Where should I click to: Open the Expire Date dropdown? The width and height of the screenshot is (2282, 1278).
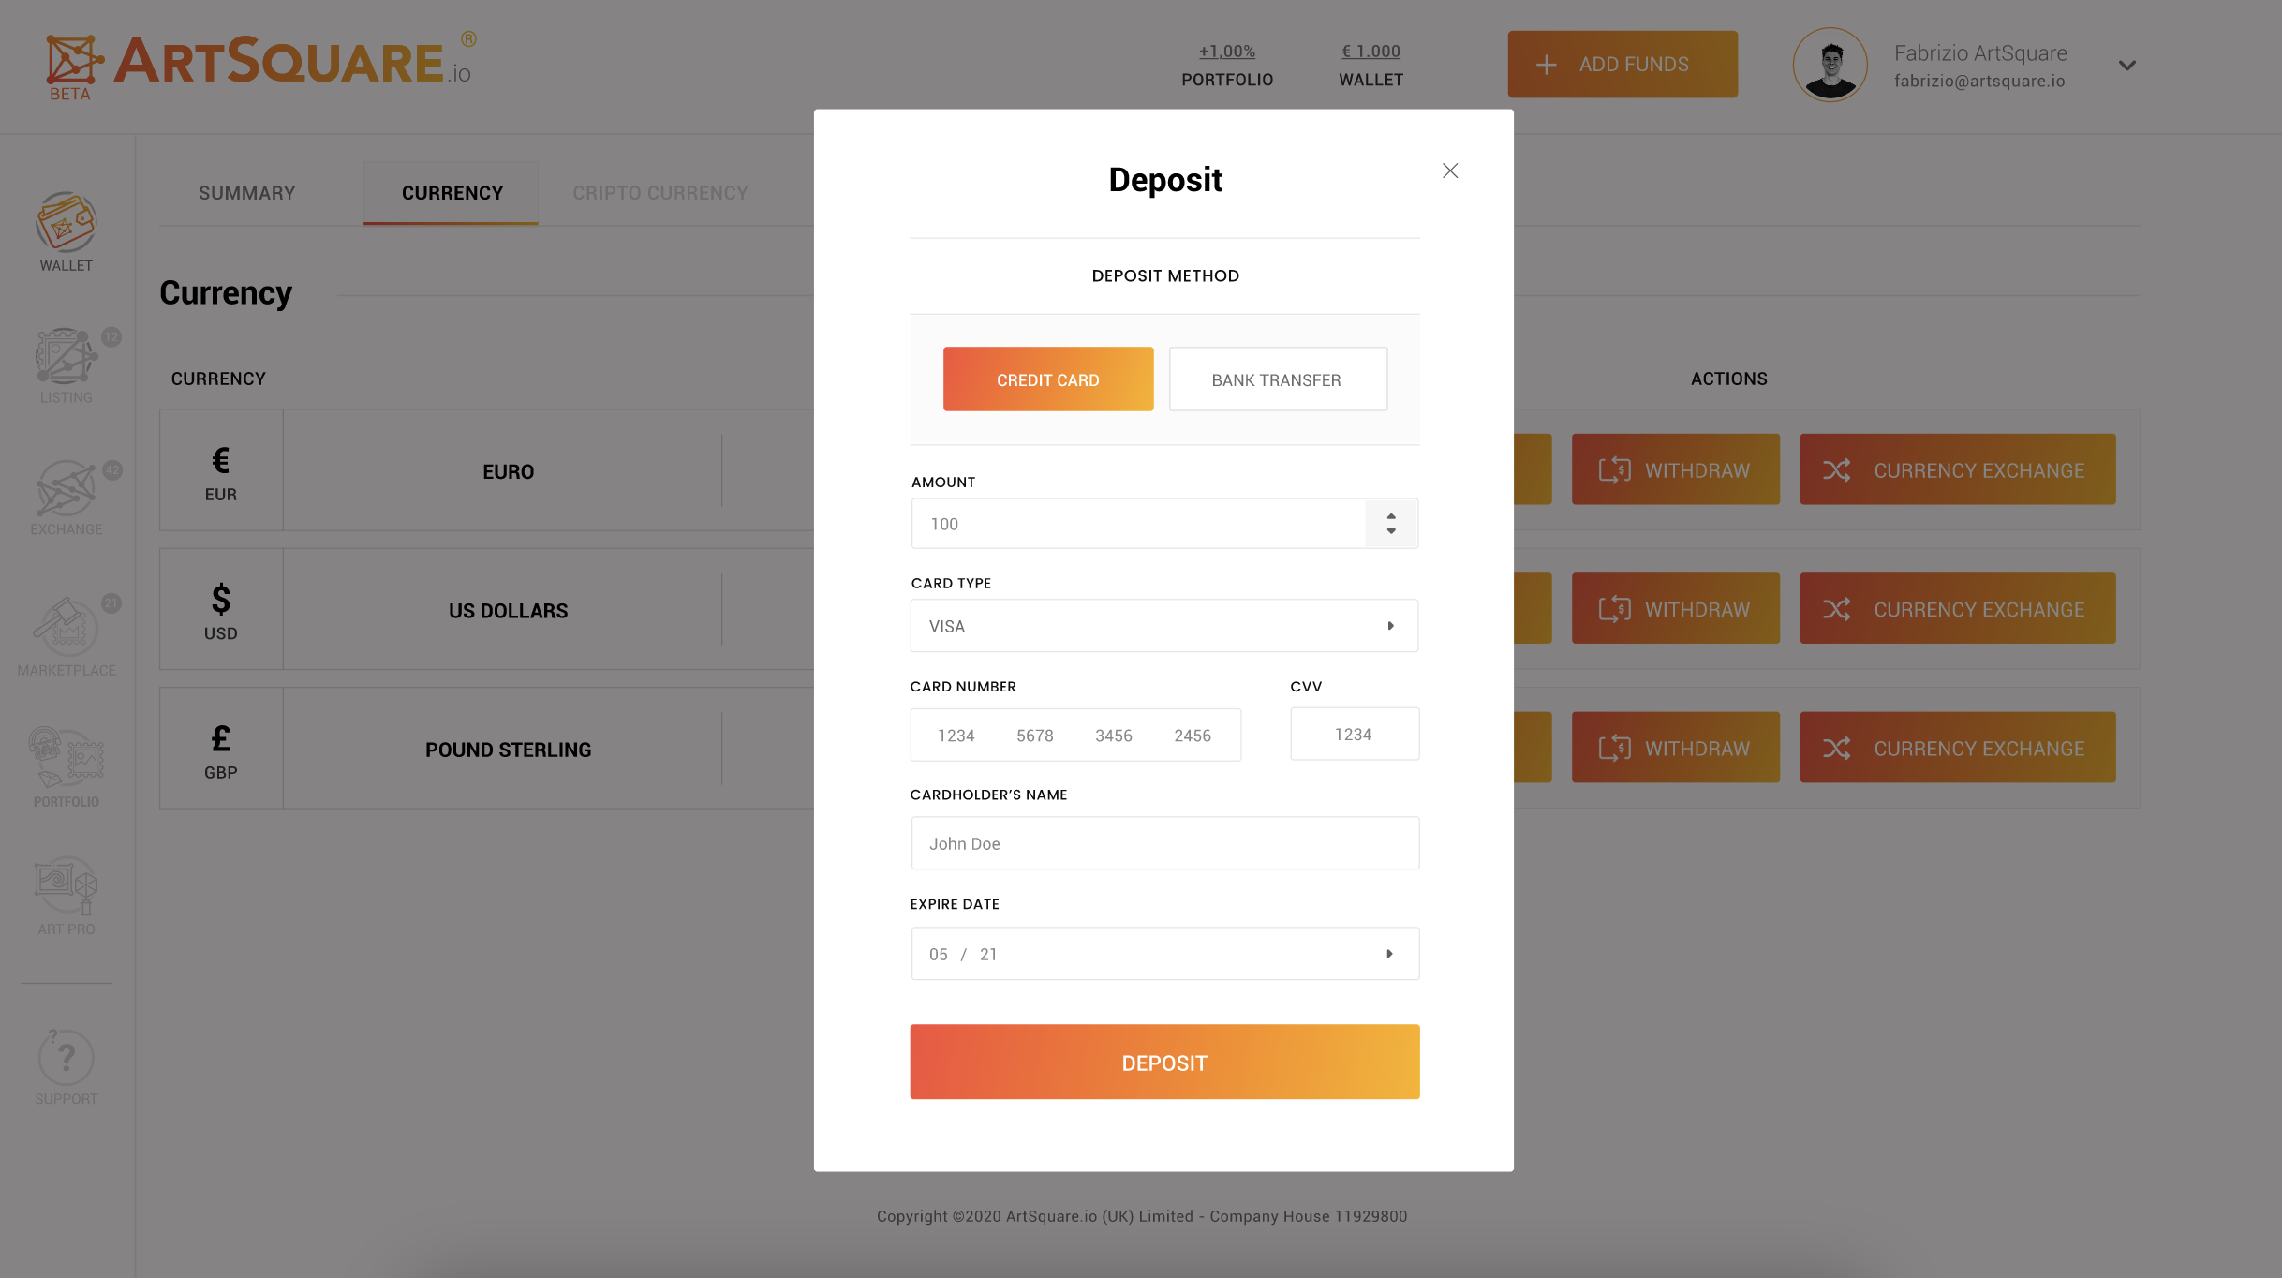(1163, 954)
